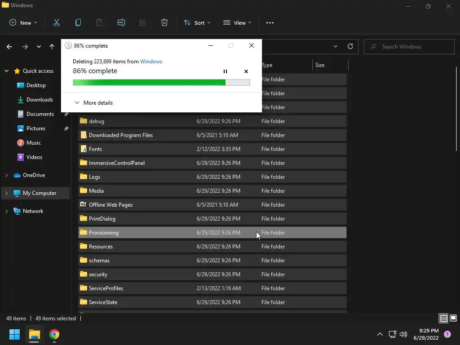Select the ServiceProfiles folder row
Image resolution: width=460 pixels, height=345 pixels.
[x=212, y=288]
